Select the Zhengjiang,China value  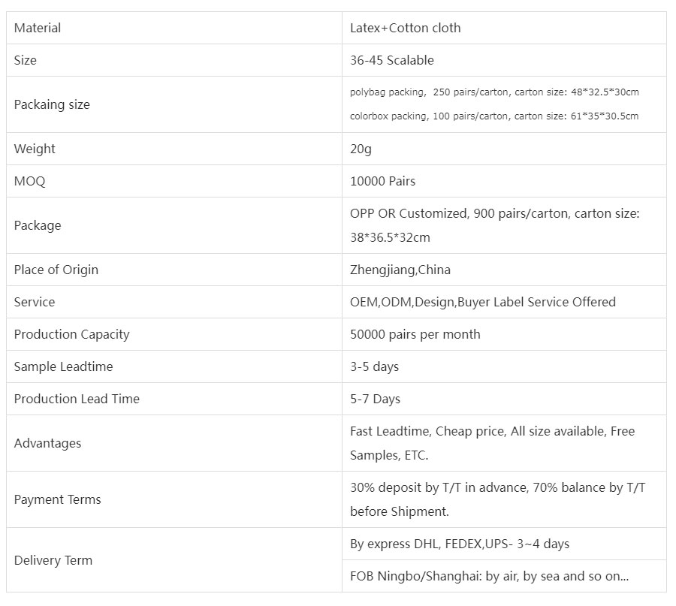pos(400,270)
